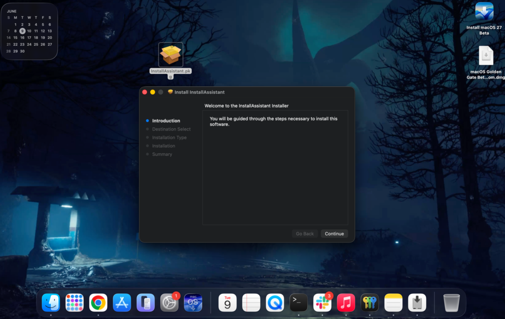Screen dimensions: 505x319
Task: Open Slack from the Dock
Action: click(322, 303)
